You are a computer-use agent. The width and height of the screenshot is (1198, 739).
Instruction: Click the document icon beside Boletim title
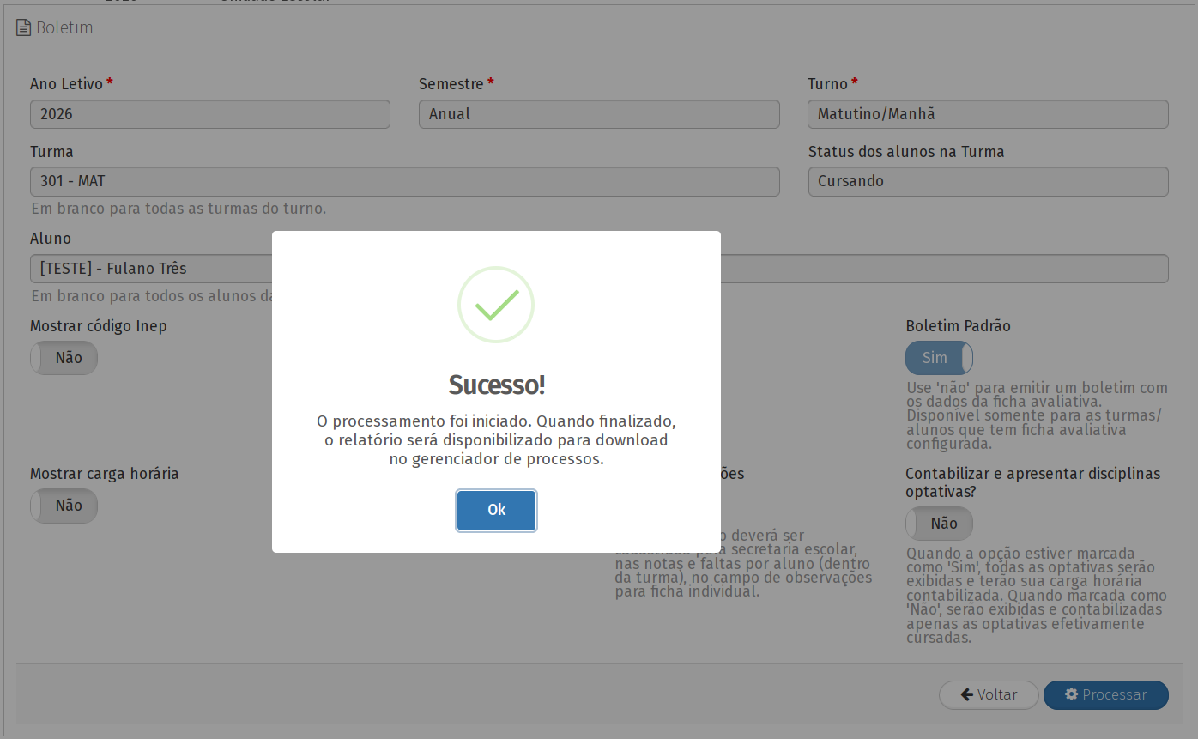[x=23, y=27]
